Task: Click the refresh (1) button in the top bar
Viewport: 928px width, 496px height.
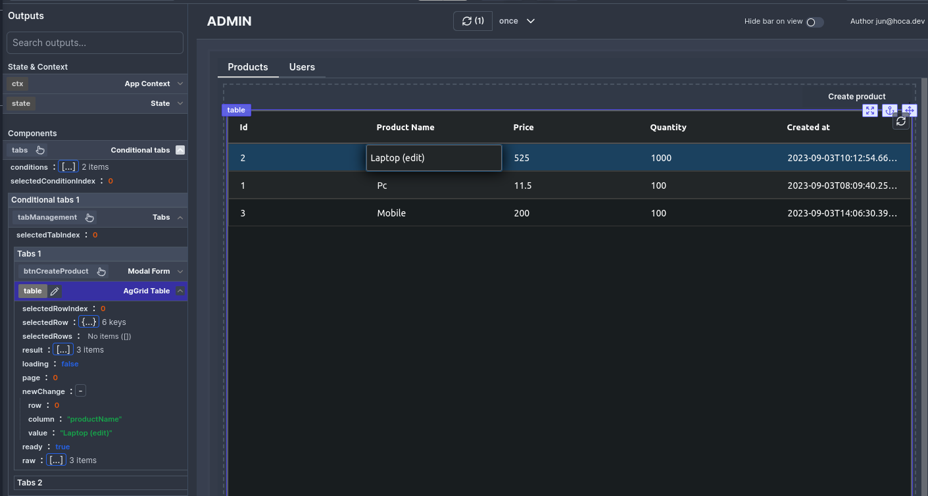Action: 472,20
